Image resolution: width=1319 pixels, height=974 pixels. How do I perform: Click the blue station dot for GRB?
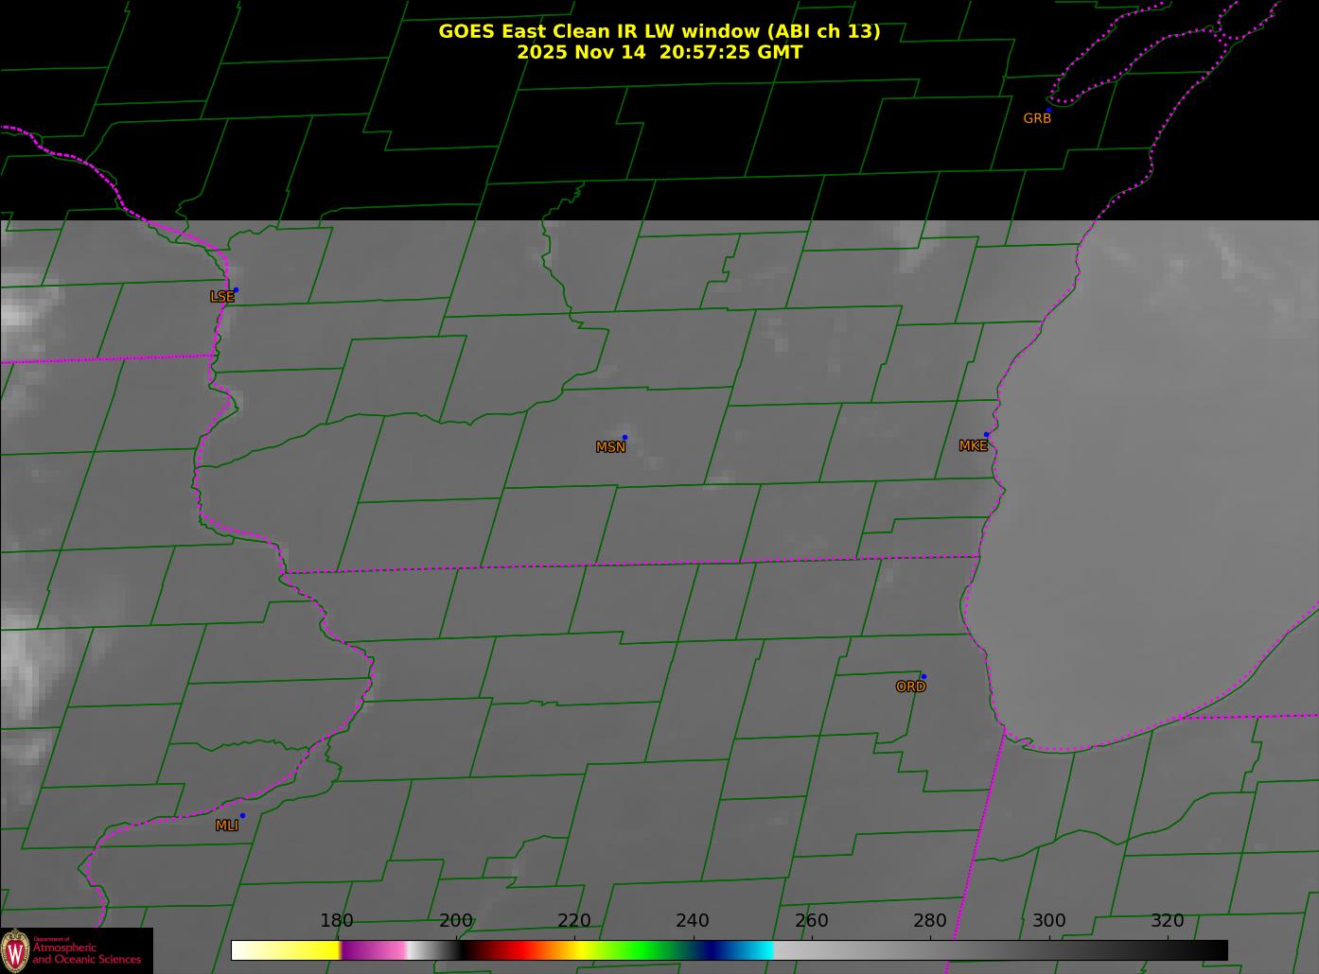coord(1048,110)
